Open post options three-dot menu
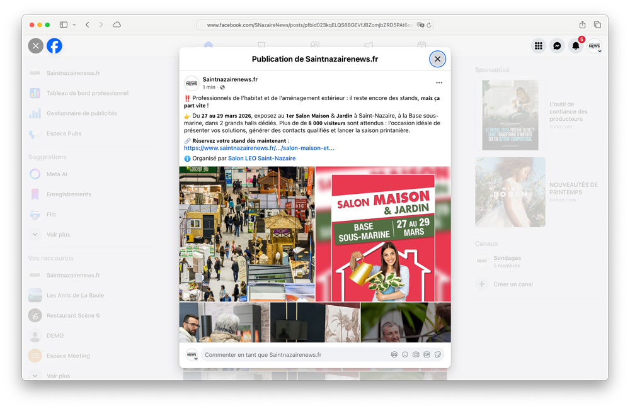Viewport: 630px width, 409px height. (439, 82)
